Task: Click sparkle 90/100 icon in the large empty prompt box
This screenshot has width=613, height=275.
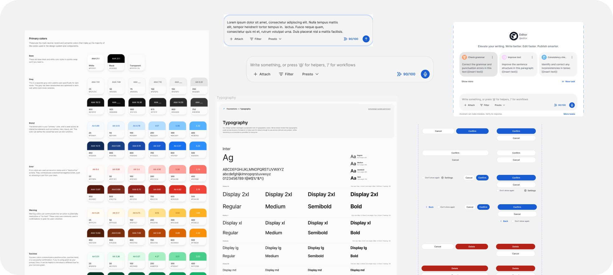Action: pyautogui.click(x=399, y=74)
